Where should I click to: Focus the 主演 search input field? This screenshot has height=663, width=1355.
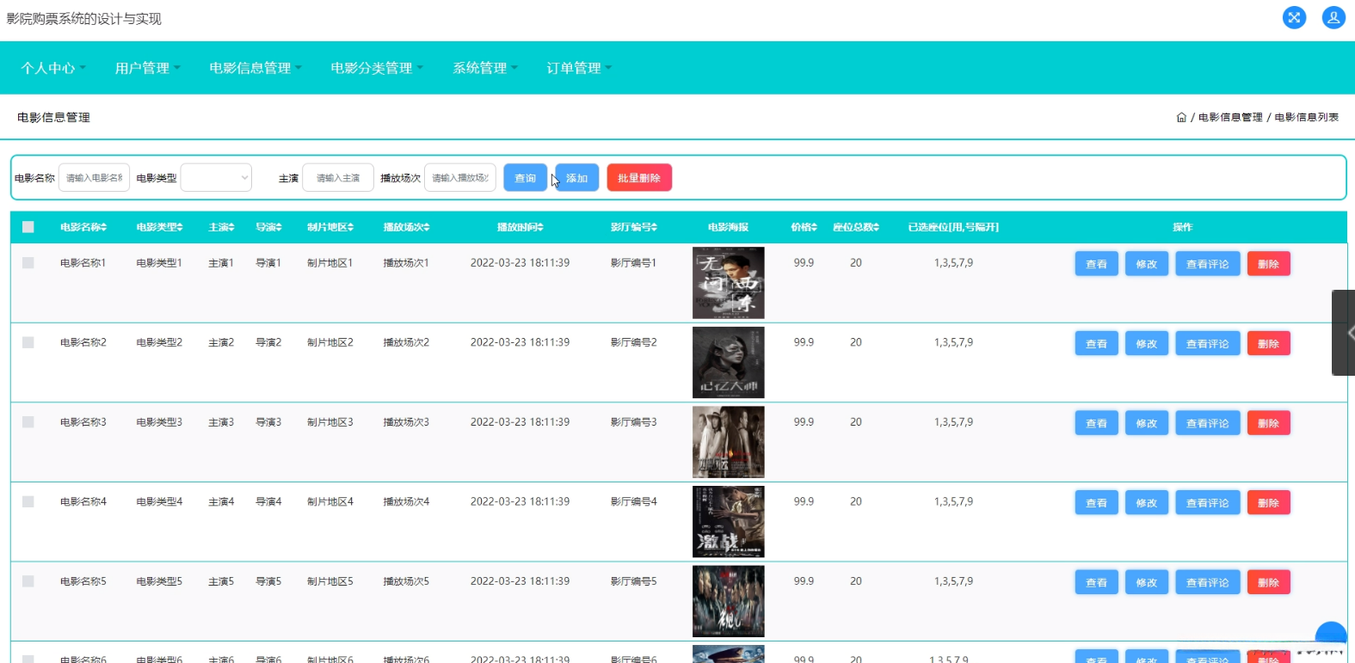tap(338, 178)
